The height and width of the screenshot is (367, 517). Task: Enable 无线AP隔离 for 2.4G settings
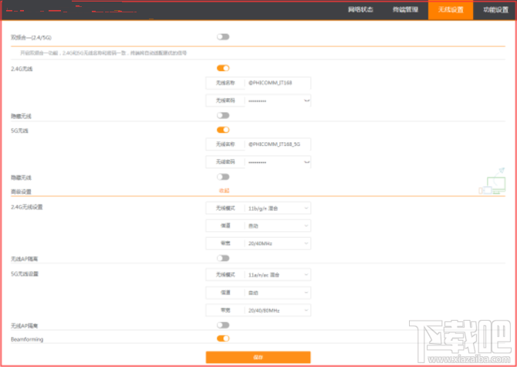click(x=223, y=258)
